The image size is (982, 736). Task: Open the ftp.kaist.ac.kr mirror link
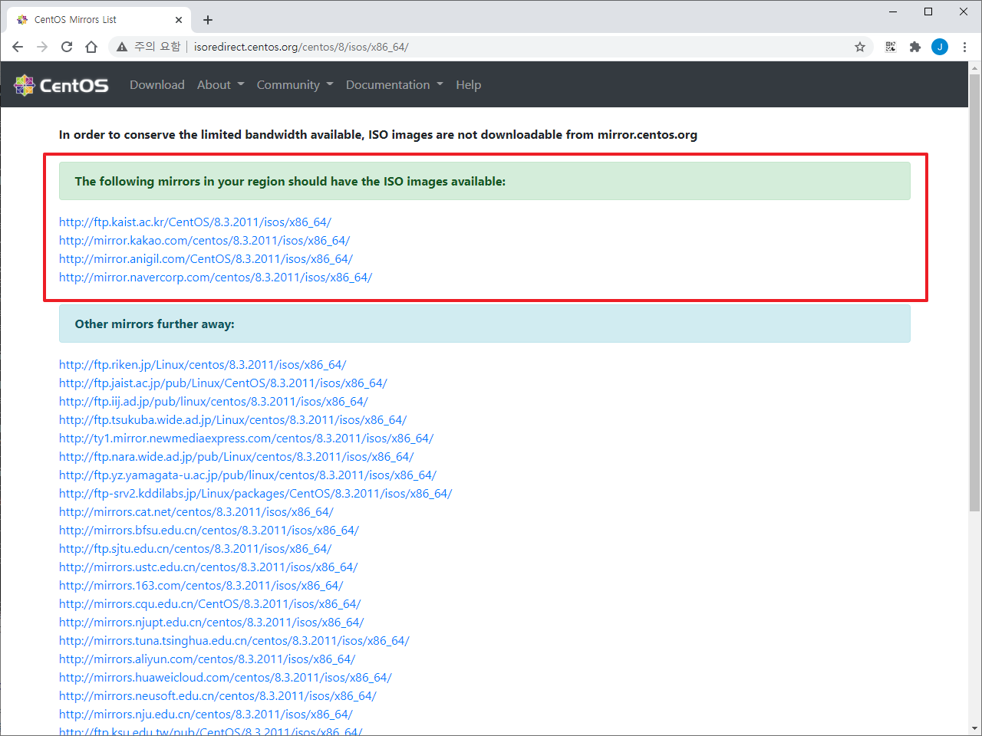pos(195,222)
